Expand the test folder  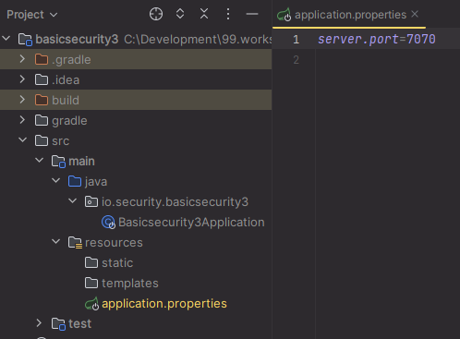pyautogui.click(x=39, y=323)
